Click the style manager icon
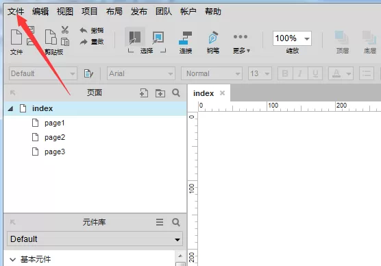This screenshot has width=381, height=266. [88, 73]
